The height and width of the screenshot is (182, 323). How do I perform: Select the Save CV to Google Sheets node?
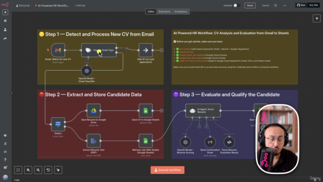coord(146,111)
